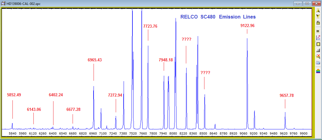Click the up arrow sidebar icon
322x140 pixels.
coord(318,10)
